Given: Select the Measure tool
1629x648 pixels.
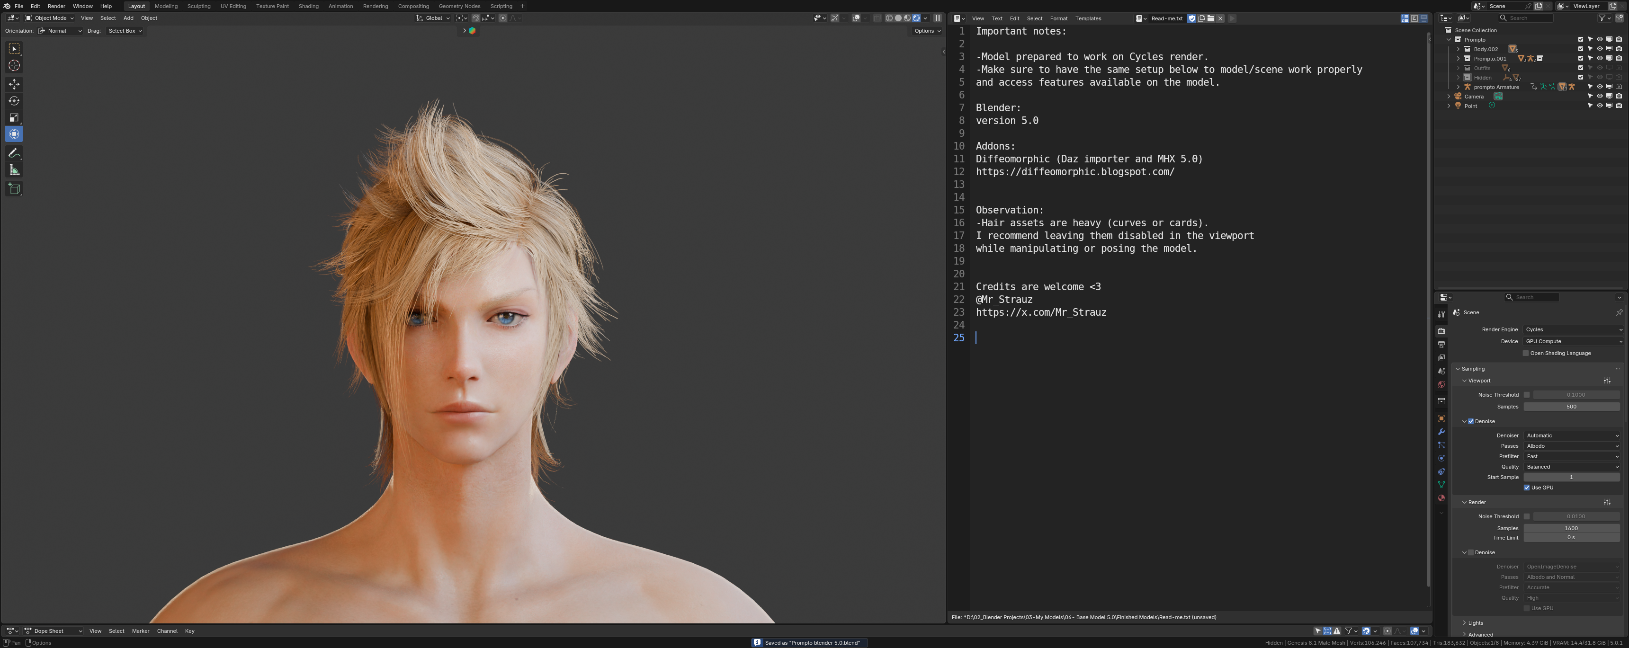Looking at the screenshot, I should [x=14, y=170].
